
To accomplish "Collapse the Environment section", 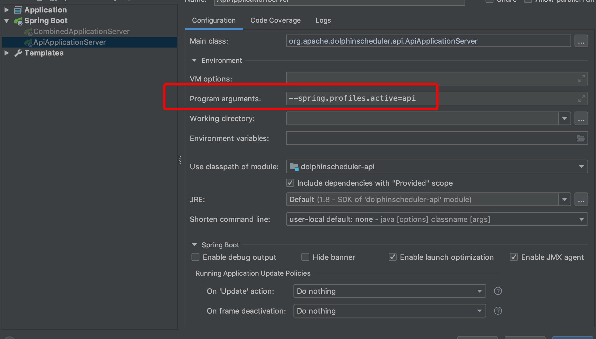I will point(194,60).
